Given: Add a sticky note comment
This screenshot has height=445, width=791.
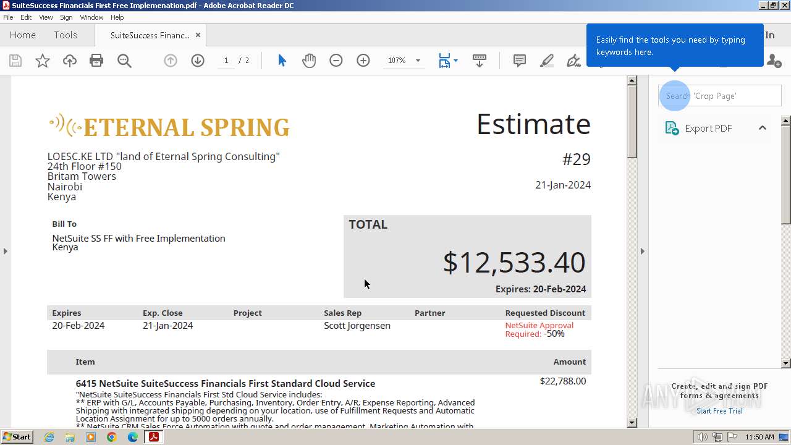Looking at the screenshot, I should pos(520,61).
